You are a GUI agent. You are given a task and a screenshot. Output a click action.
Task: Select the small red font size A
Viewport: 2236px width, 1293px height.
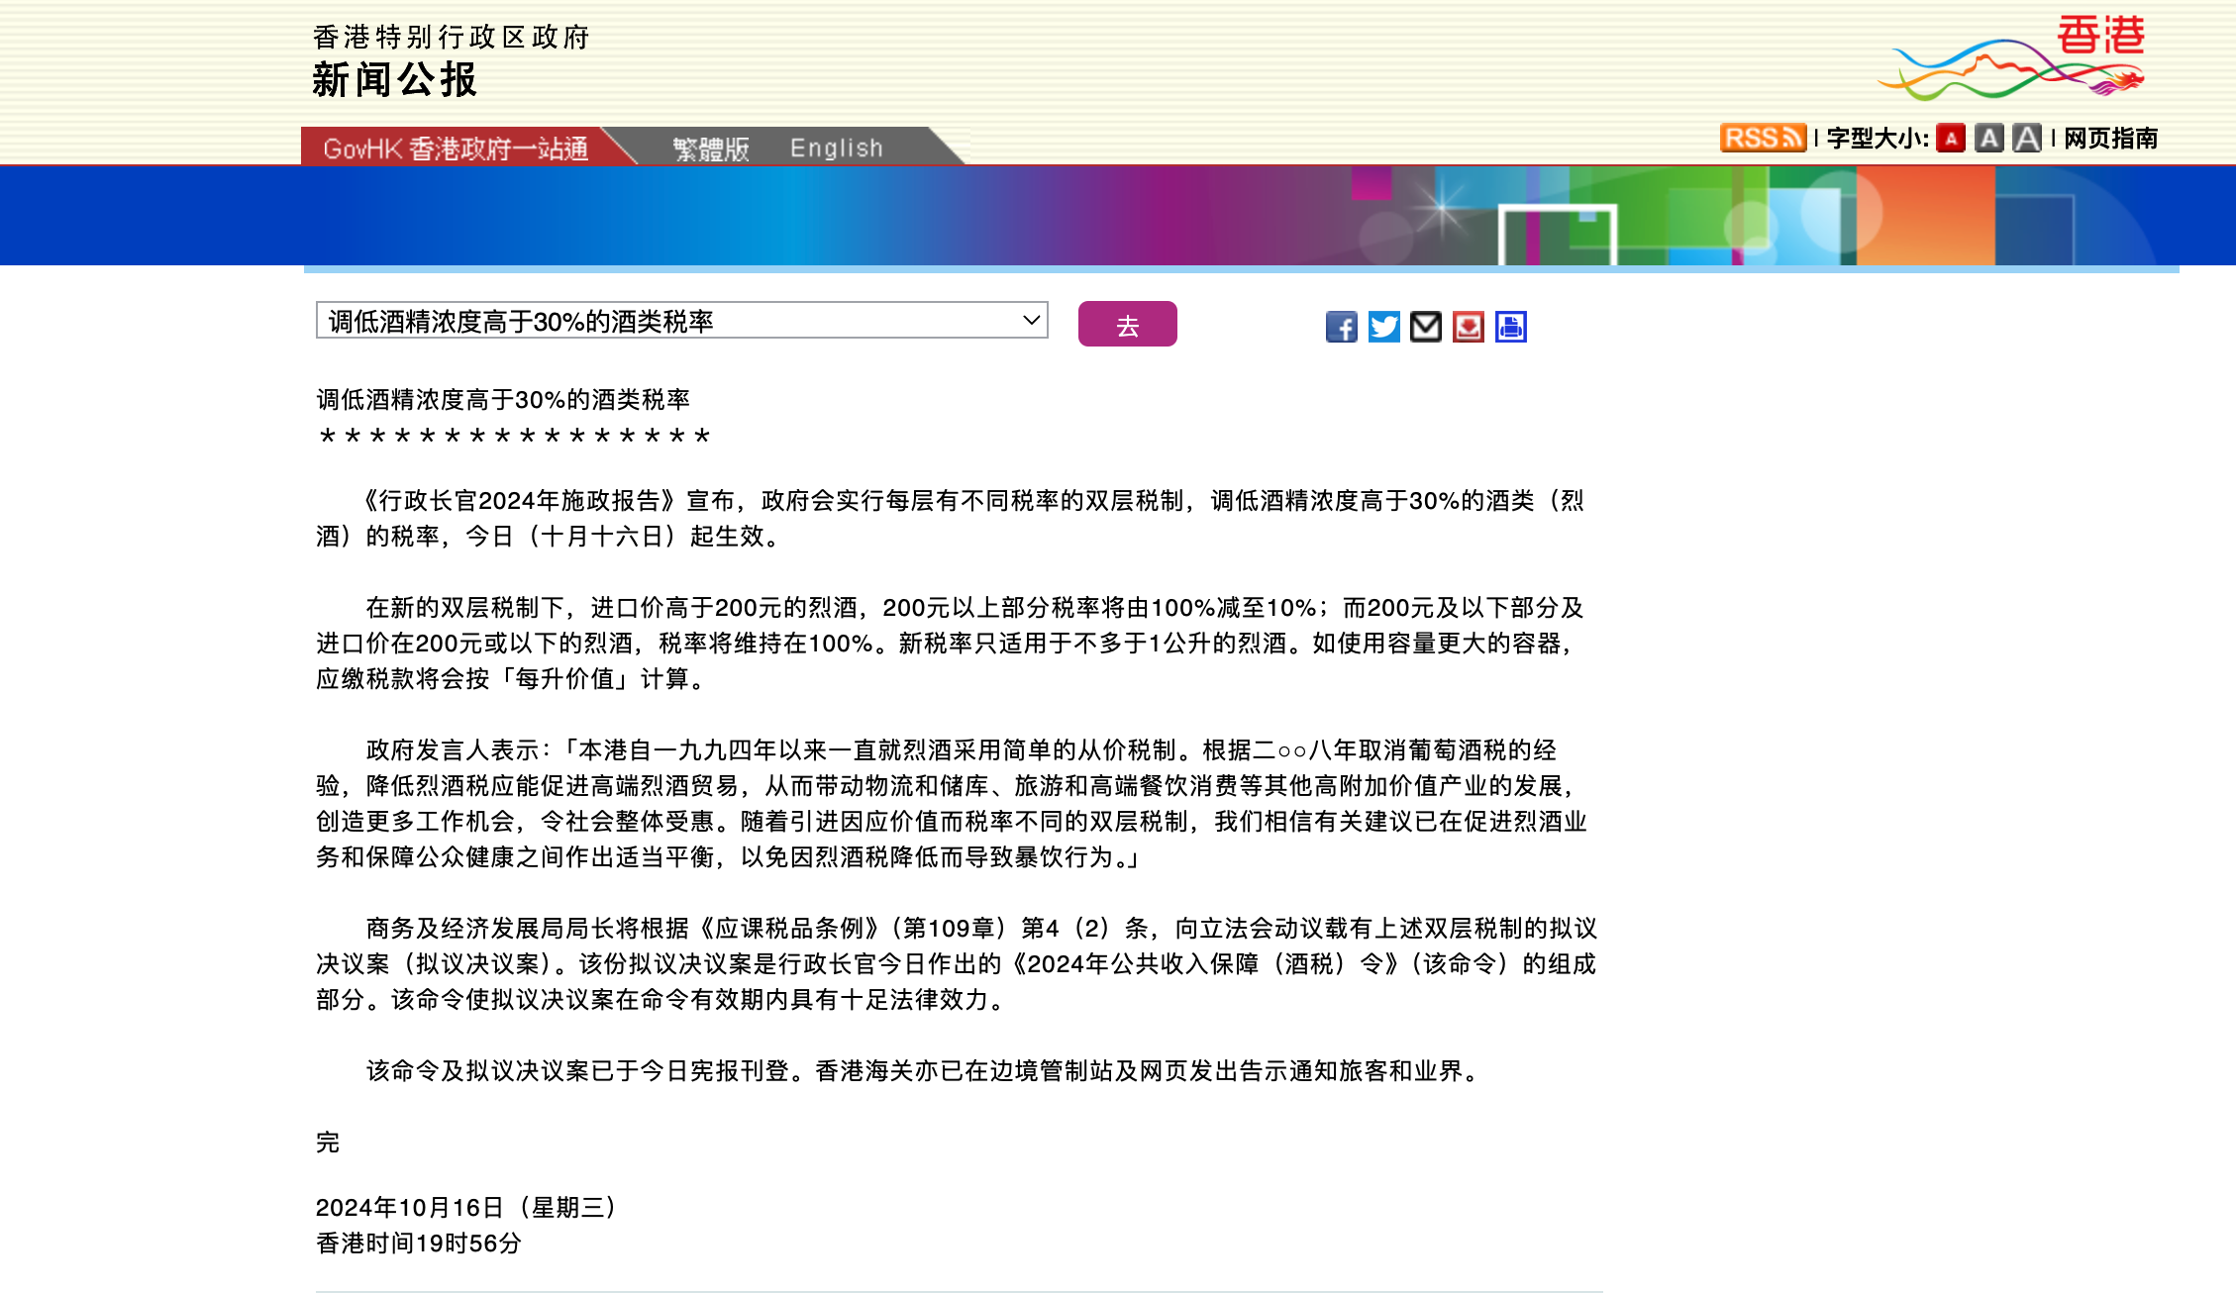click(1951, 139)
